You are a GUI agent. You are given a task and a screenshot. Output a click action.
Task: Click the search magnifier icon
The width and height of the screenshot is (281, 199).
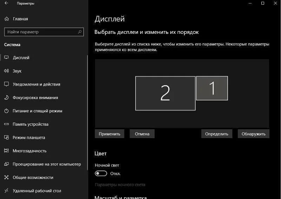(x=80, y=32)
